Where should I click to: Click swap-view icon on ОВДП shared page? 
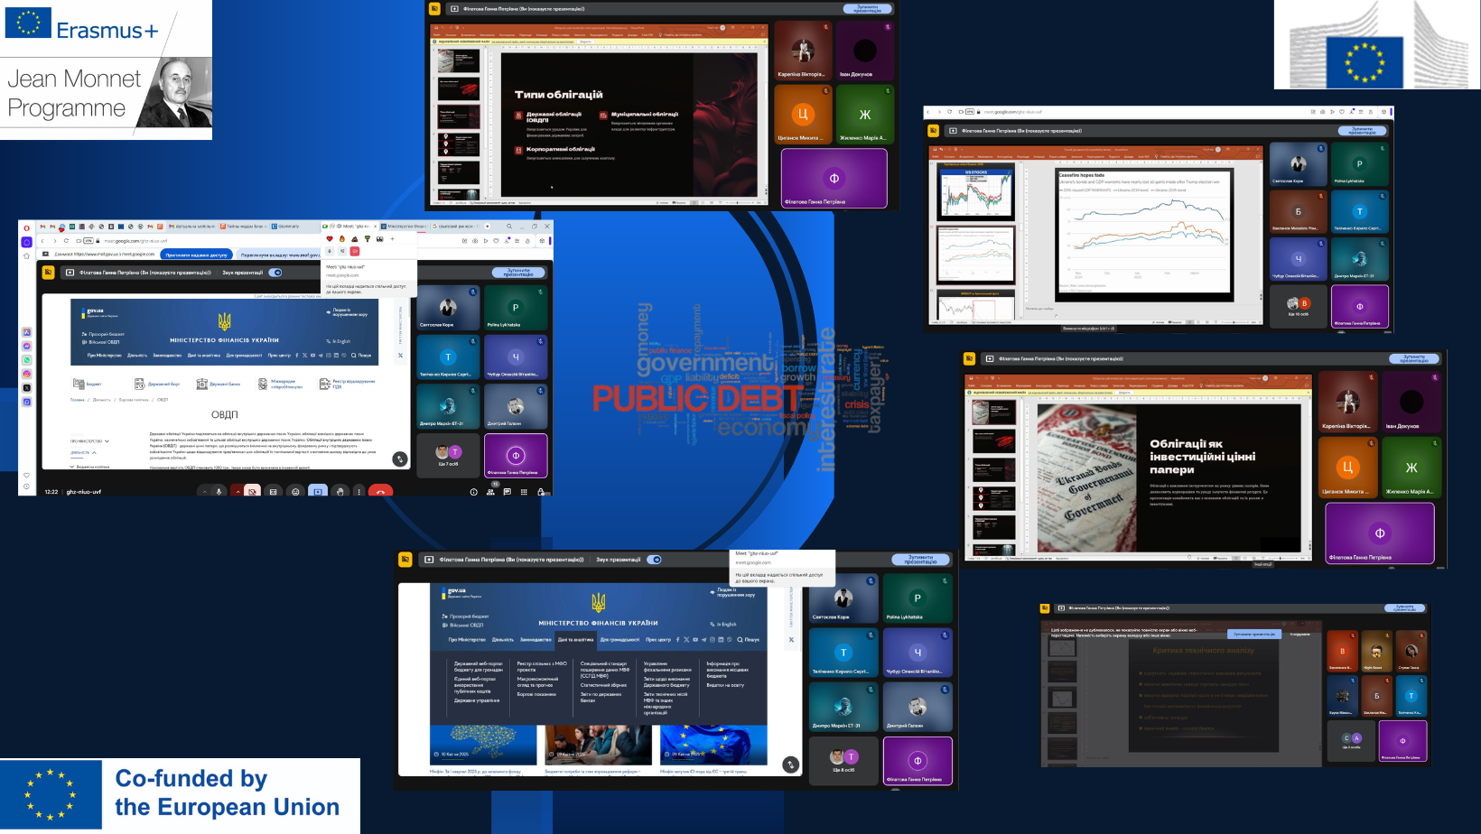click(x=400, y=459)
